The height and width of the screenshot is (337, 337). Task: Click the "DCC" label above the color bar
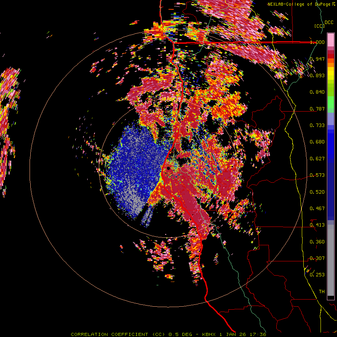(329, 22)
